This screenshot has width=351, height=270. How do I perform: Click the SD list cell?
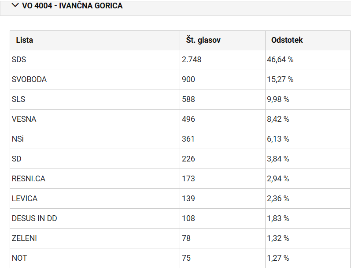point(95,159)
